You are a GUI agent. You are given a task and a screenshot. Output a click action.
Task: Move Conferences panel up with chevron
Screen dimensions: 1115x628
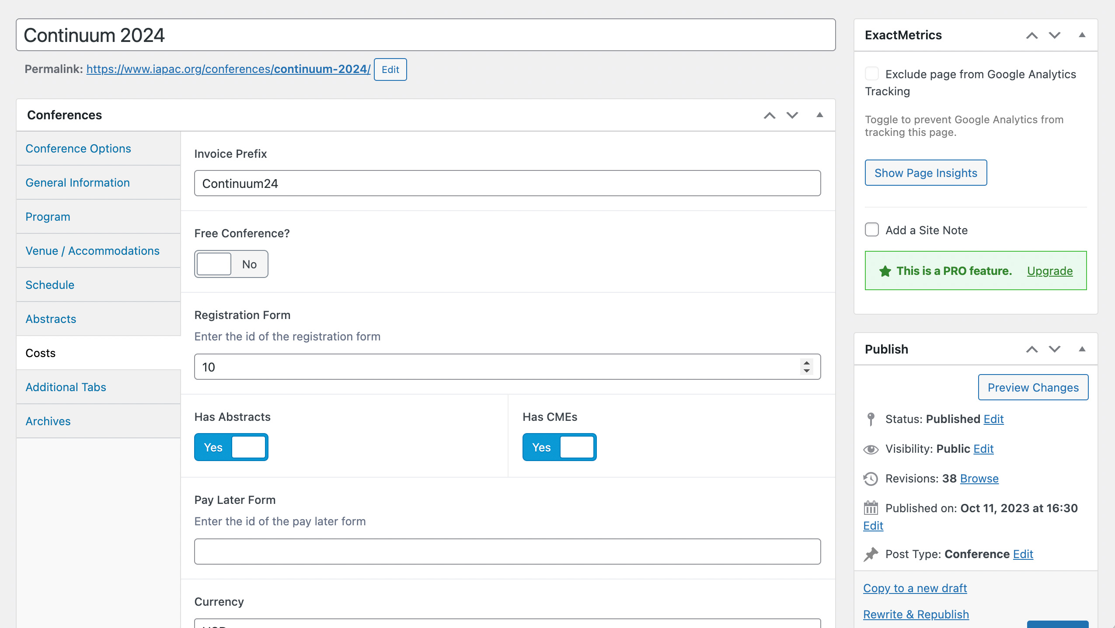[x=770, y=115]
